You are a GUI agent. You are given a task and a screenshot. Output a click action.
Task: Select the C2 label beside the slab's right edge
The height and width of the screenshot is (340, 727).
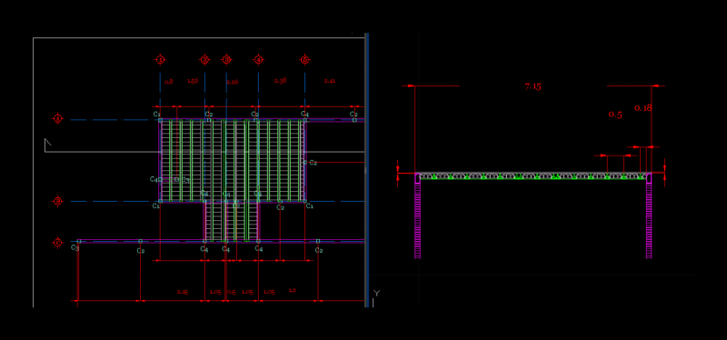[x=313, y=163]
